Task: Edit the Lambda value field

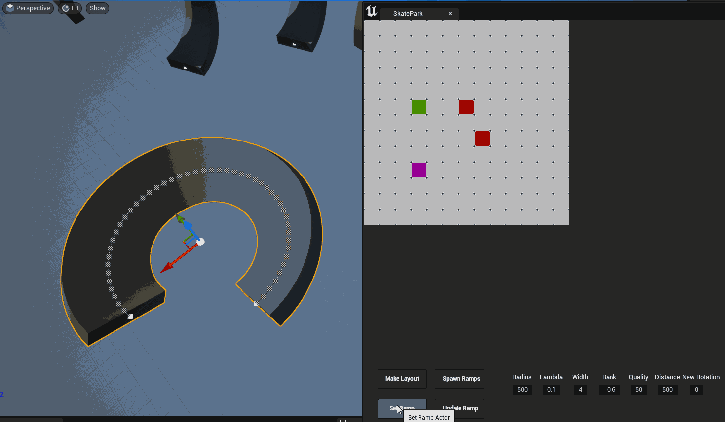Action: coord(551,390)
